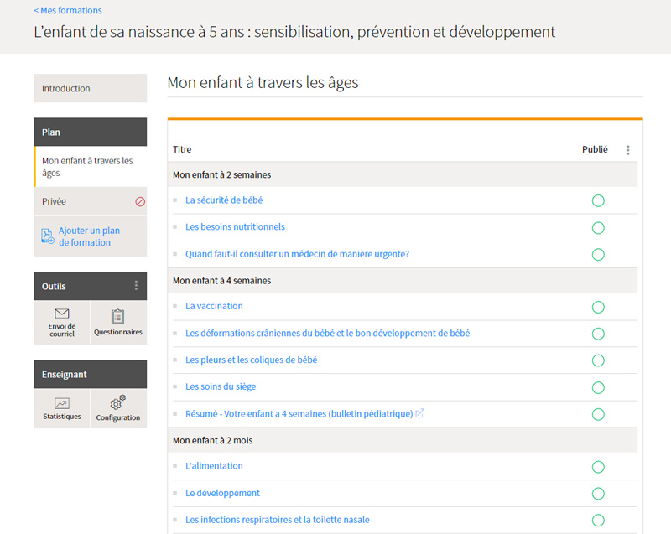This screenshot has height=534, width=671.
Task: Open the three-dot menu beside Publié column
Action: point(628,150)
